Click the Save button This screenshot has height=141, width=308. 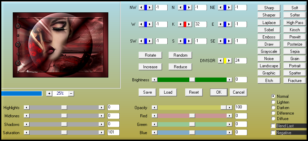pyautogui.click(x=147, y=92)
